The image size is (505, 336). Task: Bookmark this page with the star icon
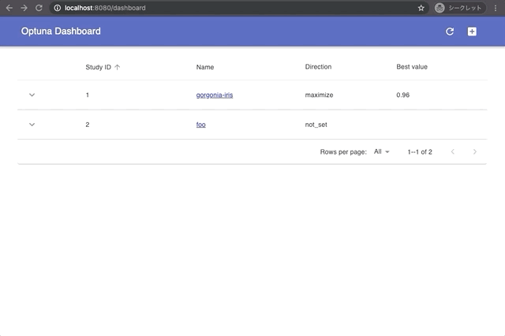coord(421,8)
